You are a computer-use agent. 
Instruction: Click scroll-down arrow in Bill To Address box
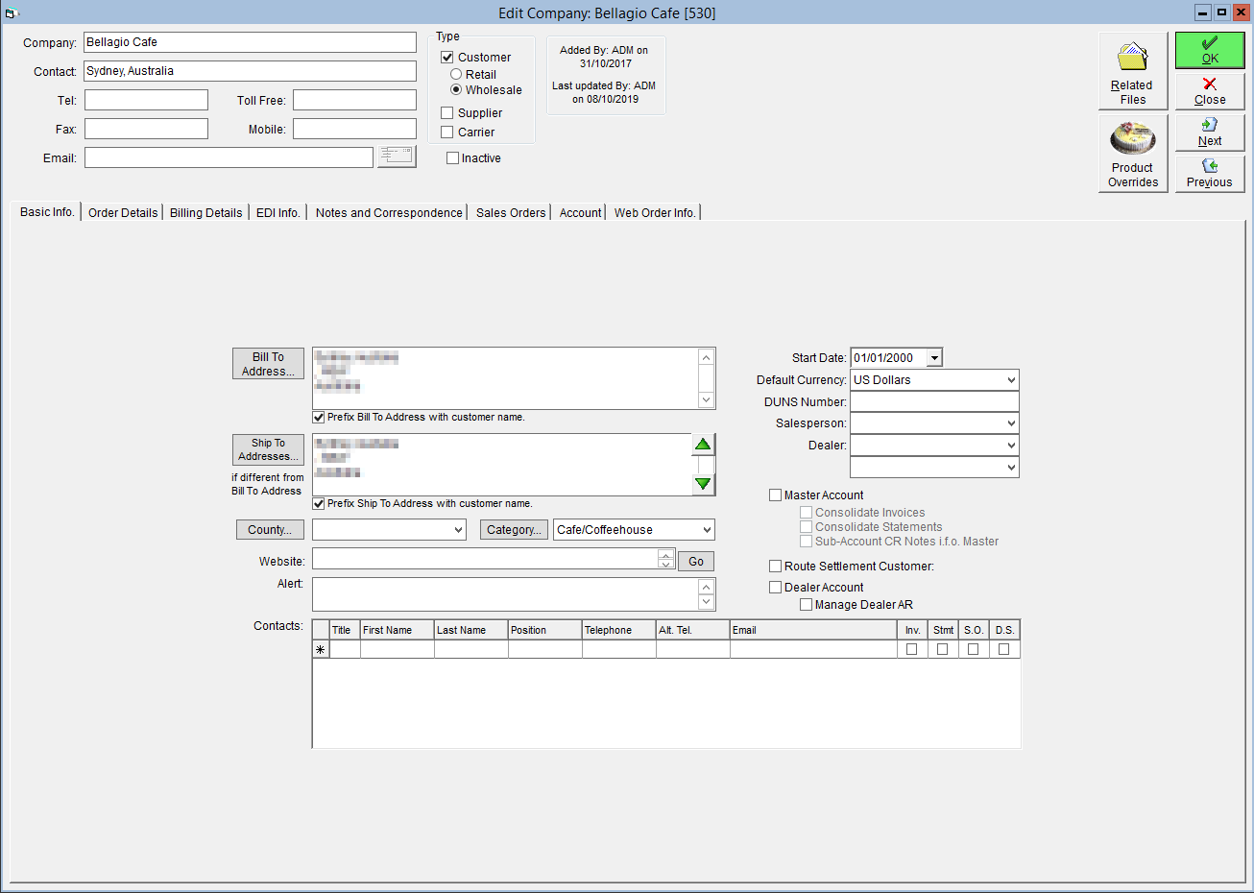point(707,399)
